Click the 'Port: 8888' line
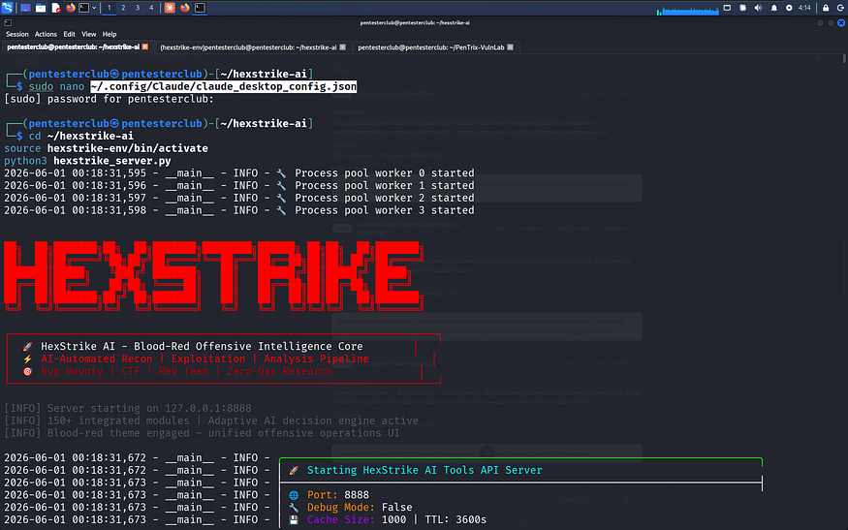848x530 pixels. [x=337, y=495]
